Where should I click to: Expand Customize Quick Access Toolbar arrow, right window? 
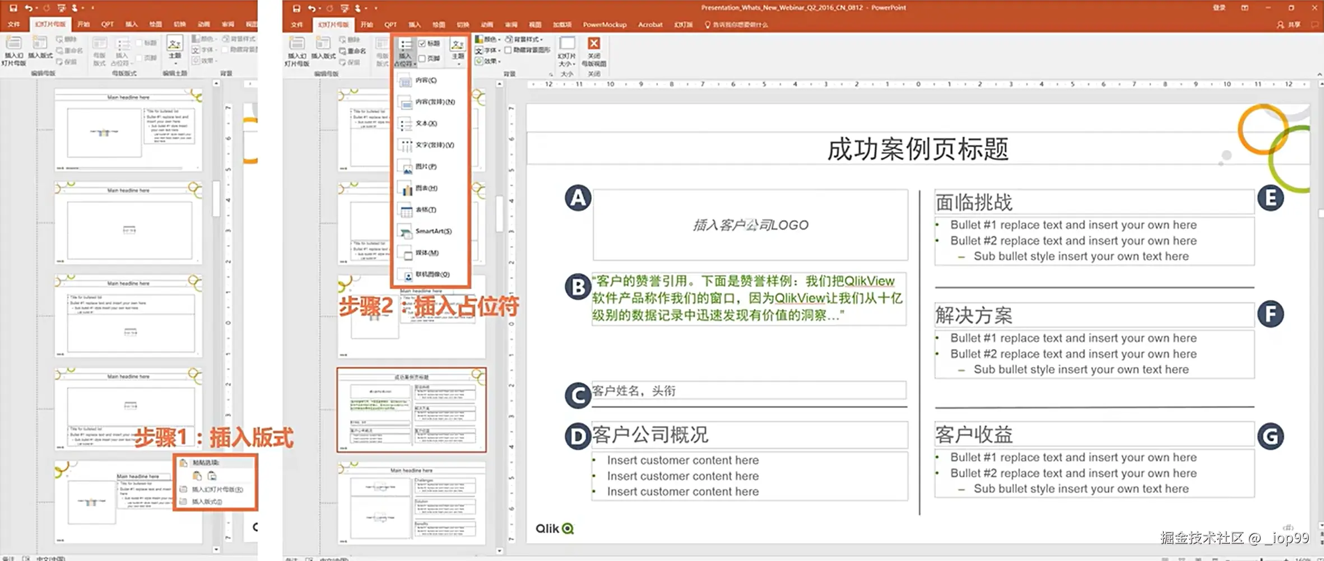pos(376,8)
